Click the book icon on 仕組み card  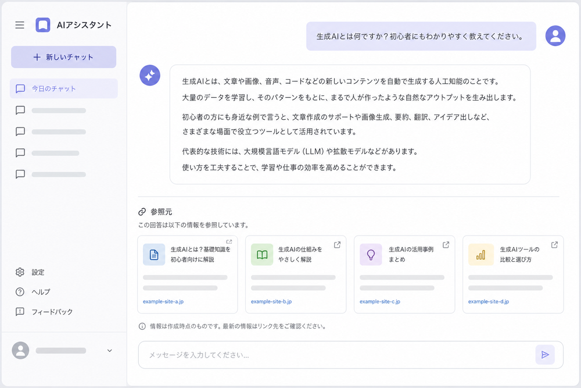tap(262, 254)
